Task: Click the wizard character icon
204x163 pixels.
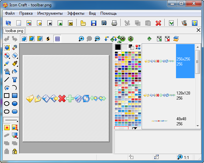Action: coord(184,23)
